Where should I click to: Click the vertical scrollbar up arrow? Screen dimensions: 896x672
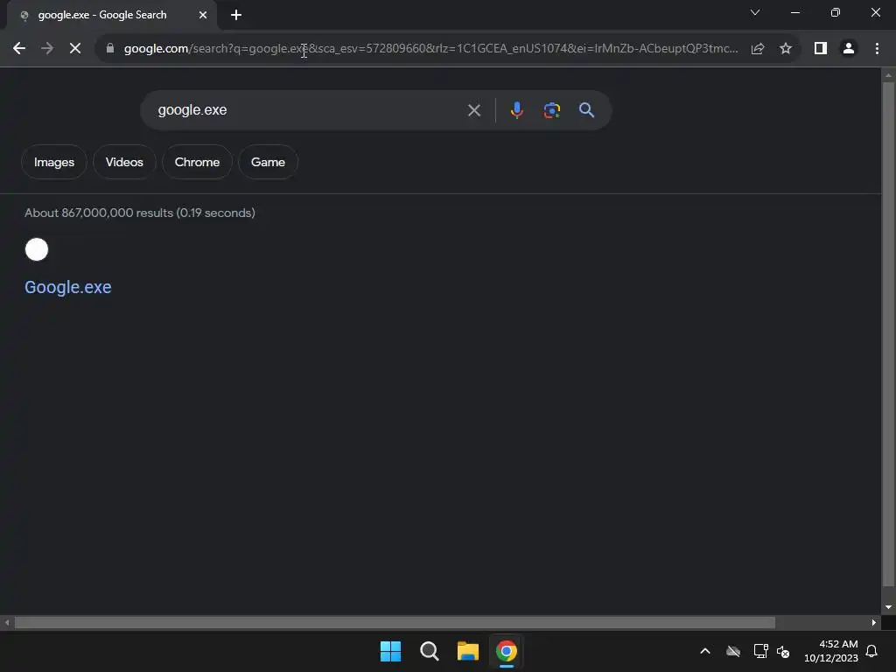pos(888,75)
